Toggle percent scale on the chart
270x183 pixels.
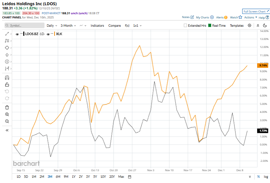(x=259, y=177)
